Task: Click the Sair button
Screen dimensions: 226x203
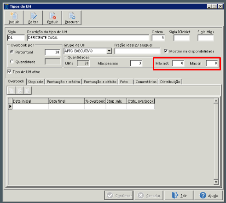Action: tap(179, 196)
